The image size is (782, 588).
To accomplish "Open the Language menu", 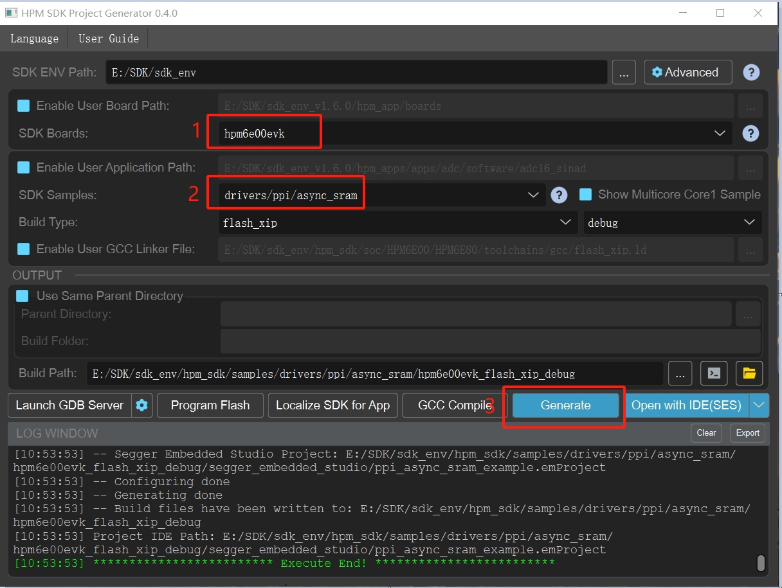I will pos(34,39).
